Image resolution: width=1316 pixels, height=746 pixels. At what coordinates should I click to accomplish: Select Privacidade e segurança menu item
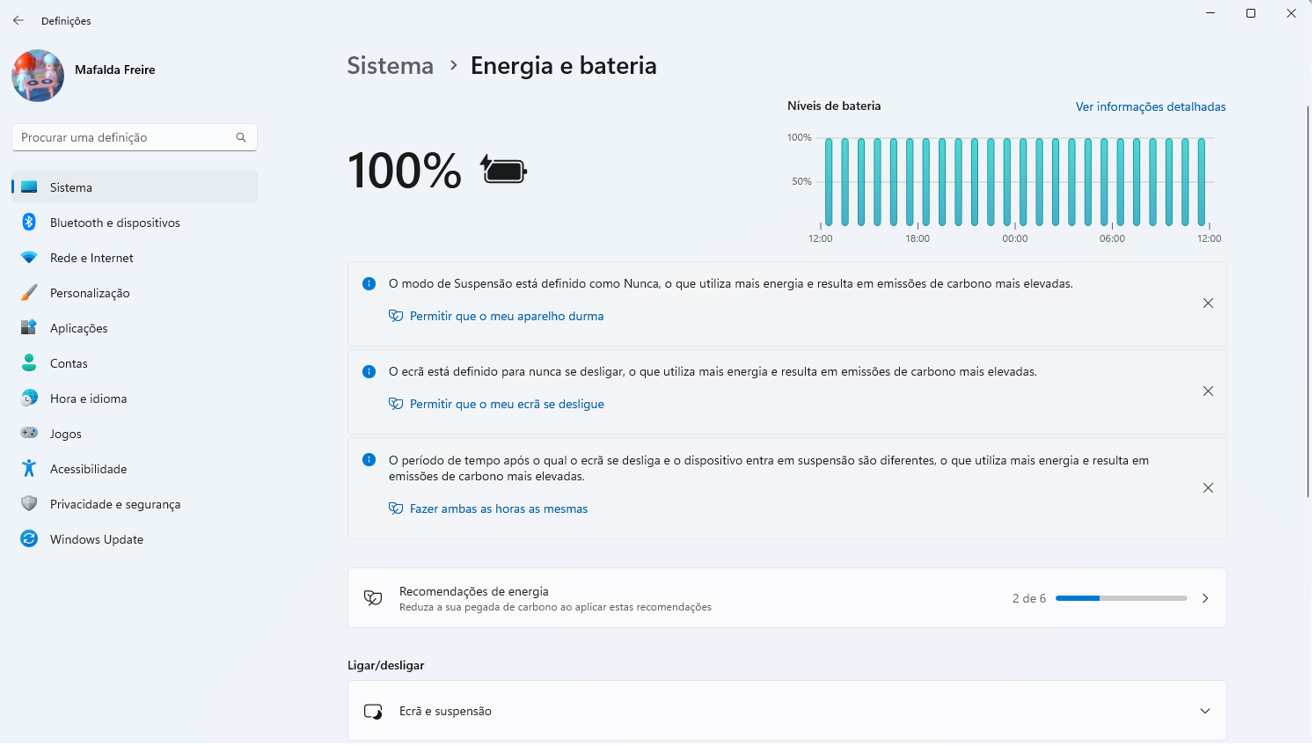(x=114, y=504)
